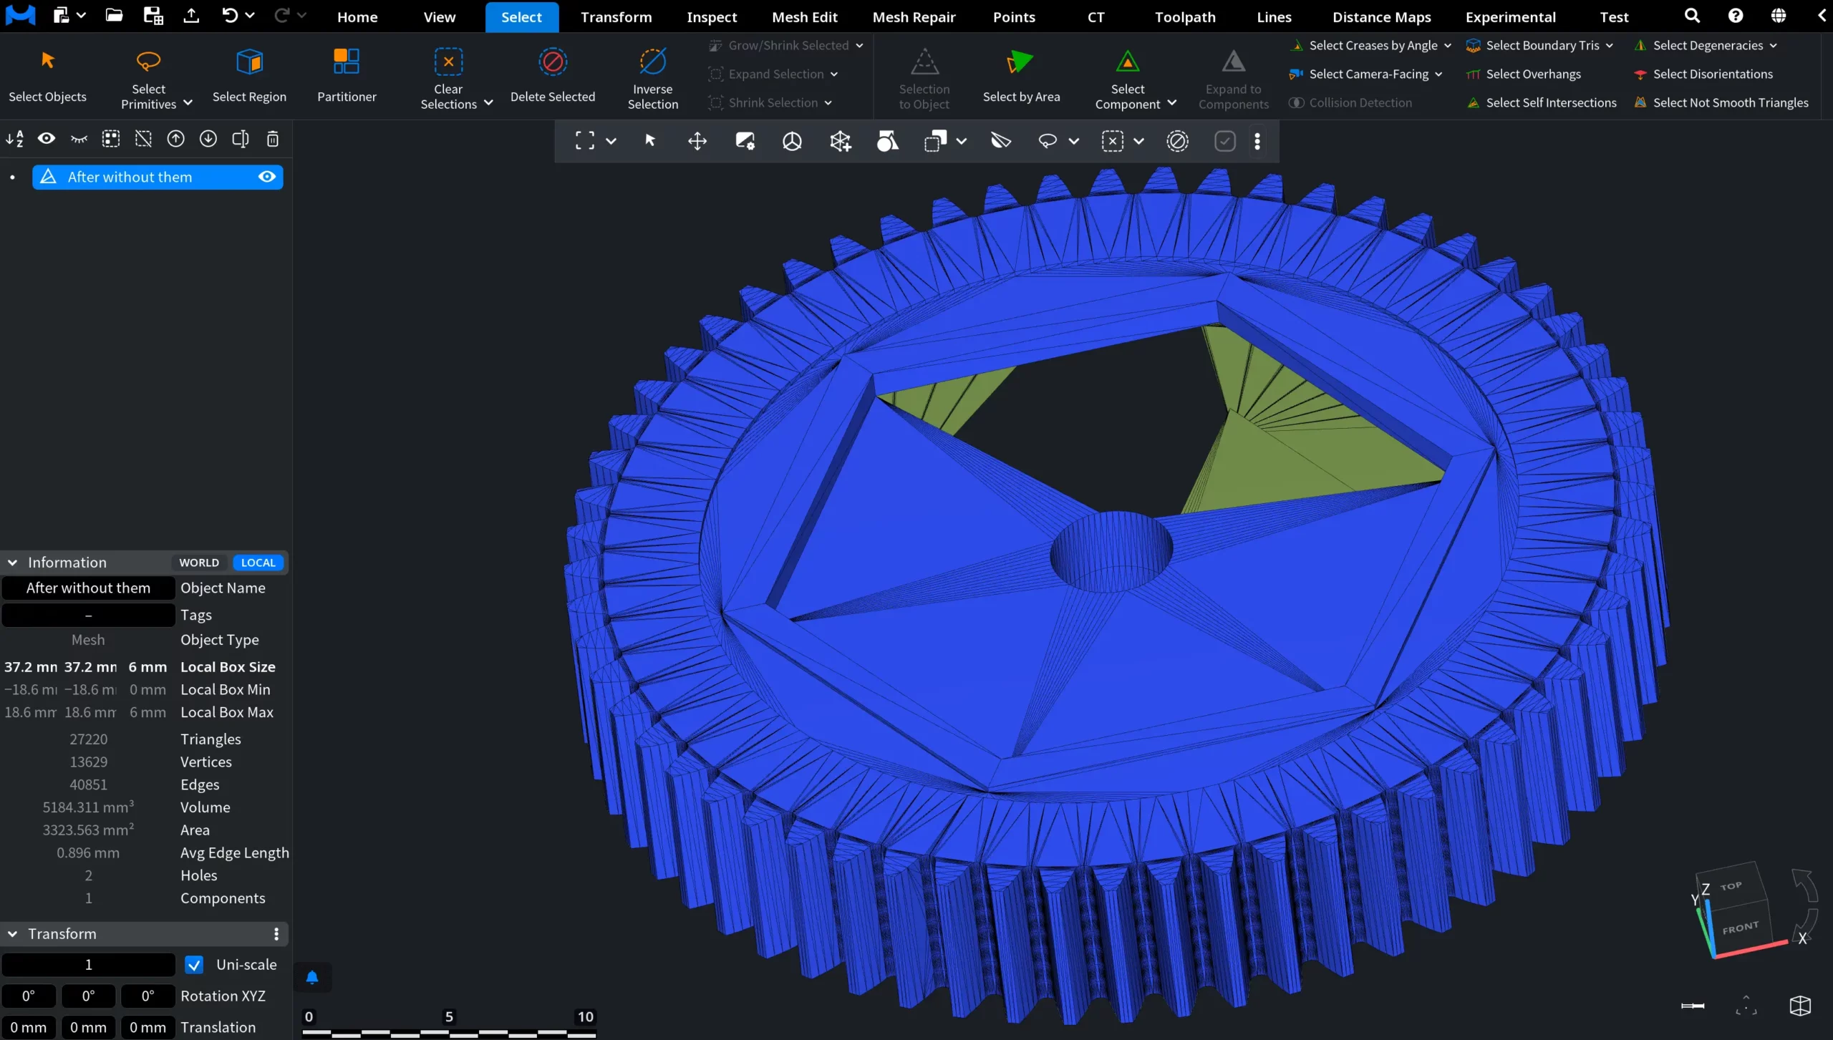Click the Tags input field
The image size is (1833, 1040).
point(88,615)
